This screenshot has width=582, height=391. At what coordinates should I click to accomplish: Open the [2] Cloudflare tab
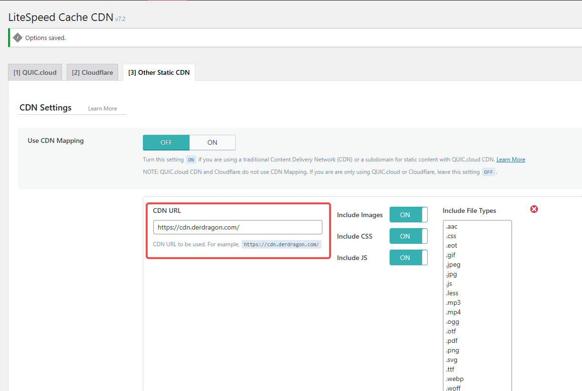(92, 72)
